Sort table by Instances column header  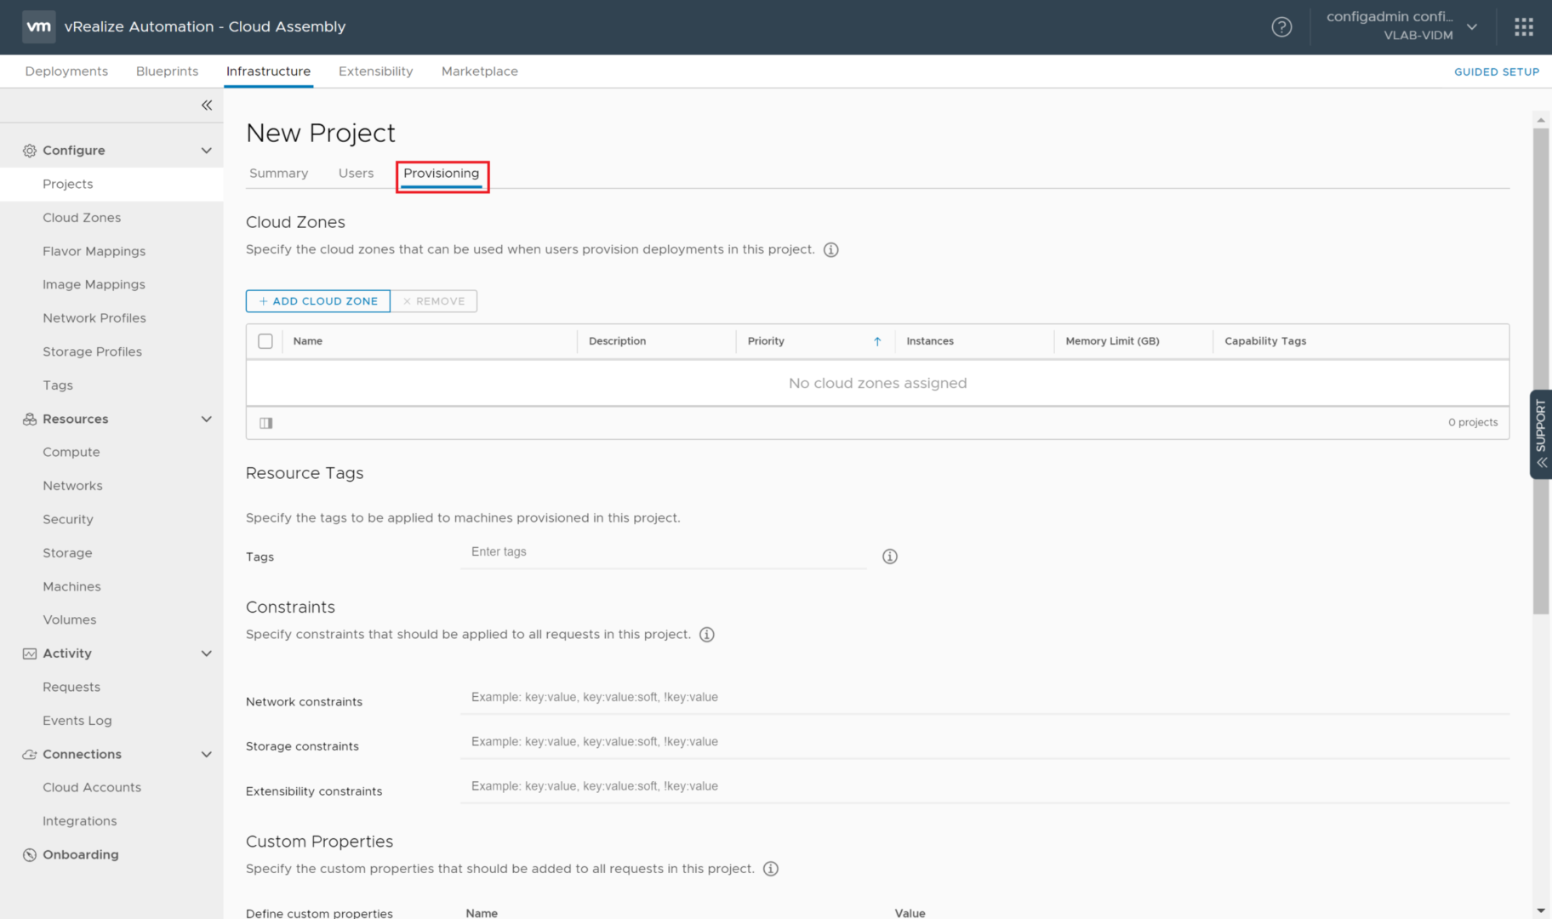coord(930,341)
